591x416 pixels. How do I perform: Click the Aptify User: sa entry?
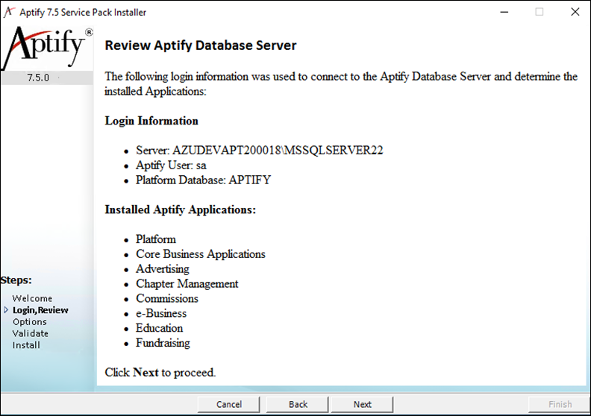point(171,166)
